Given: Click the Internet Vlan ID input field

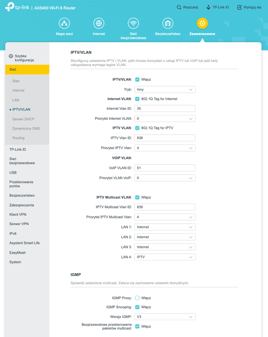Looking at the screenshot, I should pyautogui.click(x=165, y=108).
